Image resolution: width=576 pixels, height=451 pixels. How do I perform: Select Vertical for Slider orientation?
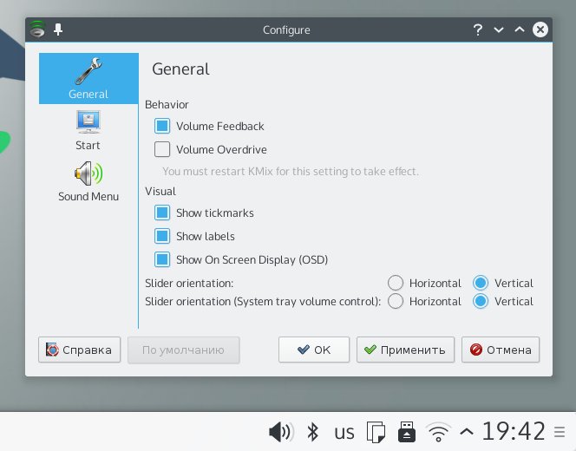coord(481,283)
